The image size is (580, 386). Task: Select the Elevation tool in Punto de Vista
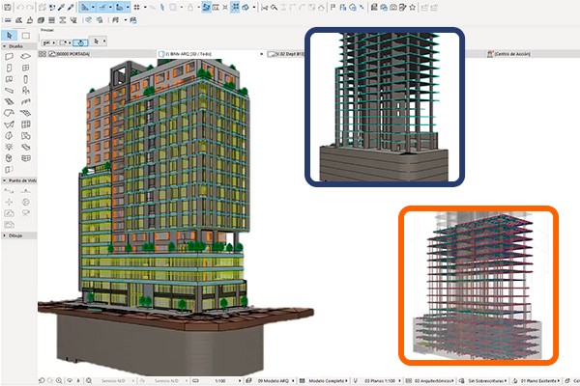click(x=25, y=191)
